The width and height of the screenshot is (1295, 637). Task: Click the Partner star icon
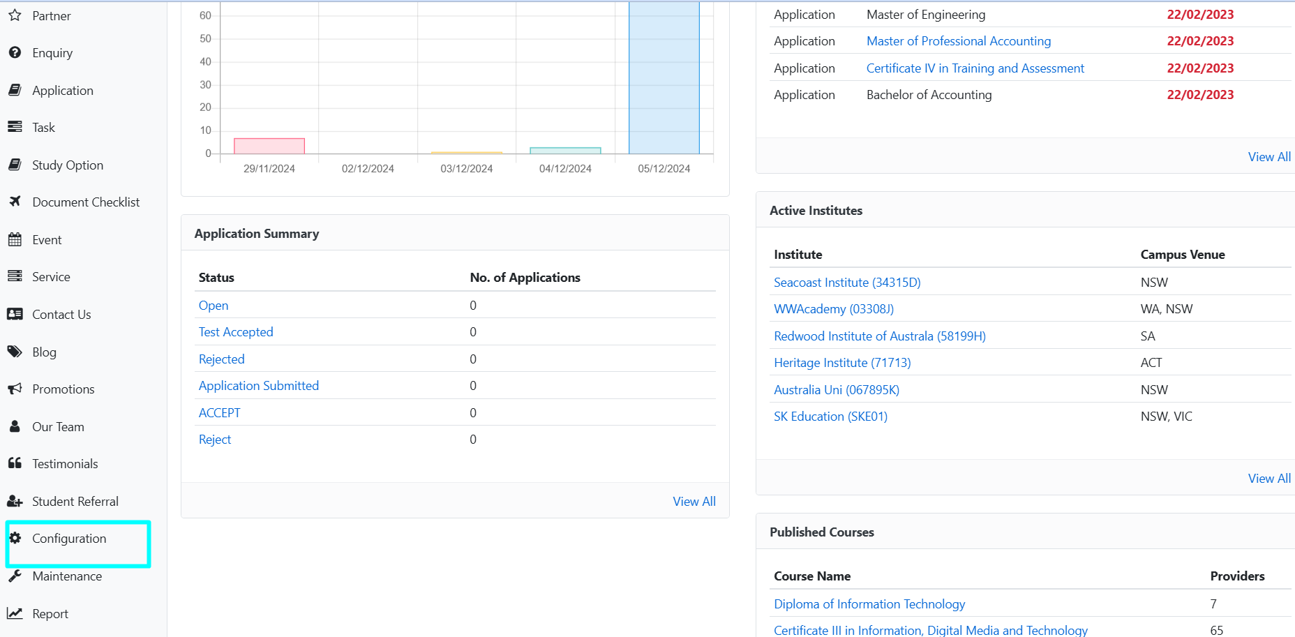[x=15, y=15]
